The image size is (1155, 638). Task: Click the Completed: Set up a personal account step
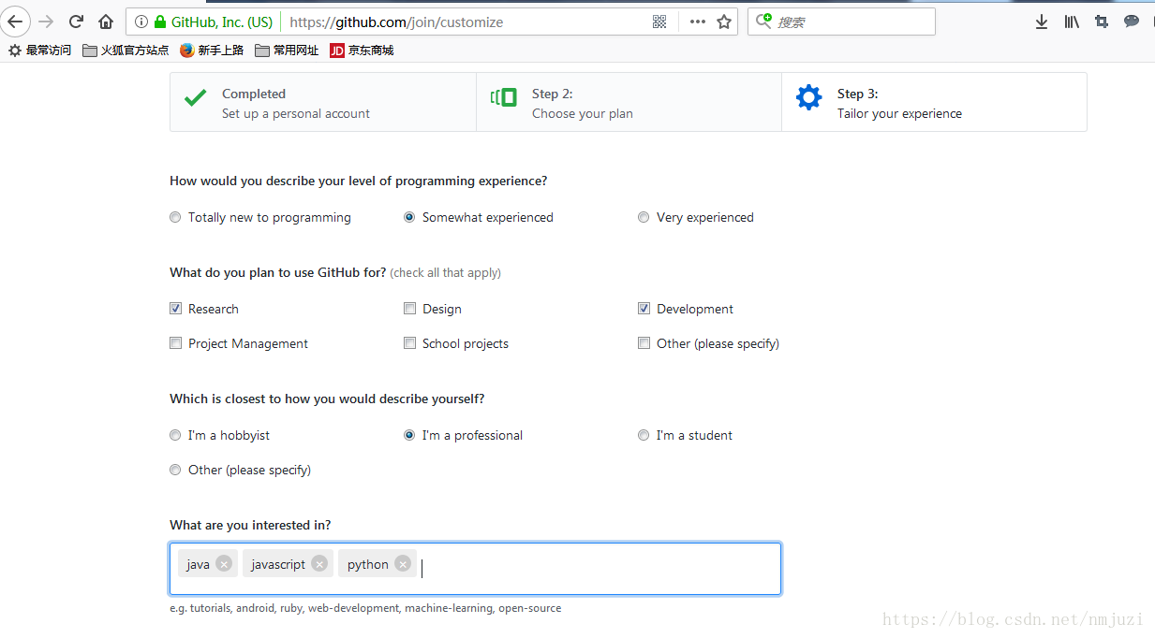[x=323, y=102]
